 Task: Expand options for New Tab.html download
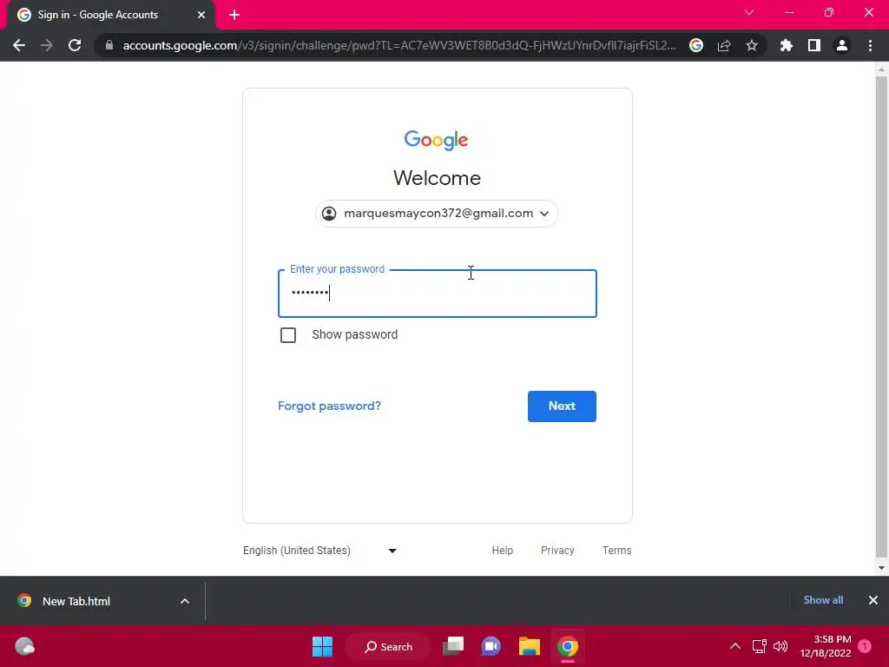(x=185, y=601)
